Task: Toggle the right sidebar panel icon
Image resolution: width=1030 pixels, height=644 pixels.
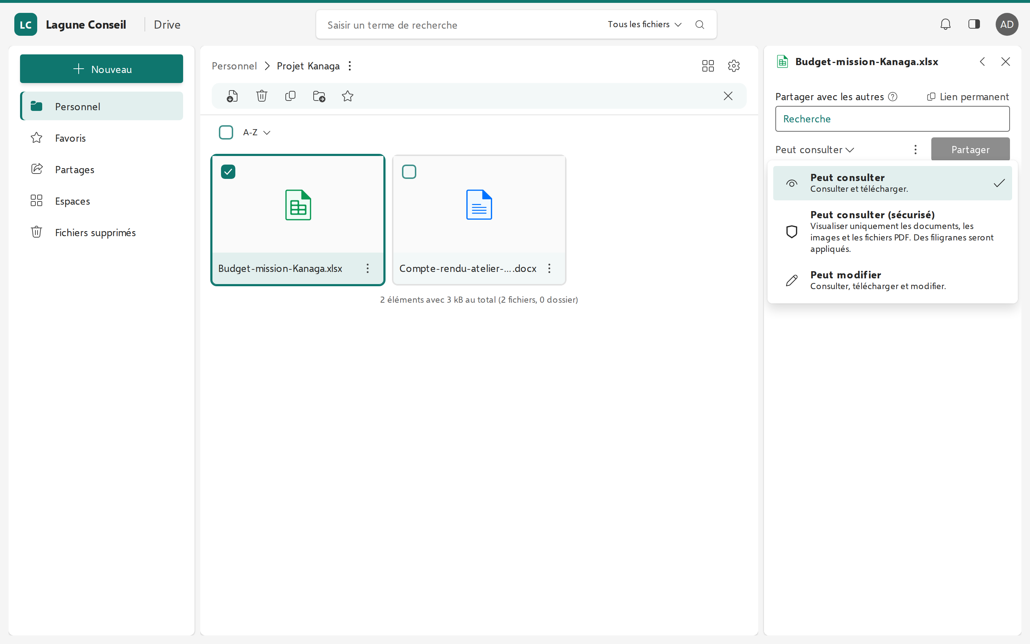Action: click(974, 24)
